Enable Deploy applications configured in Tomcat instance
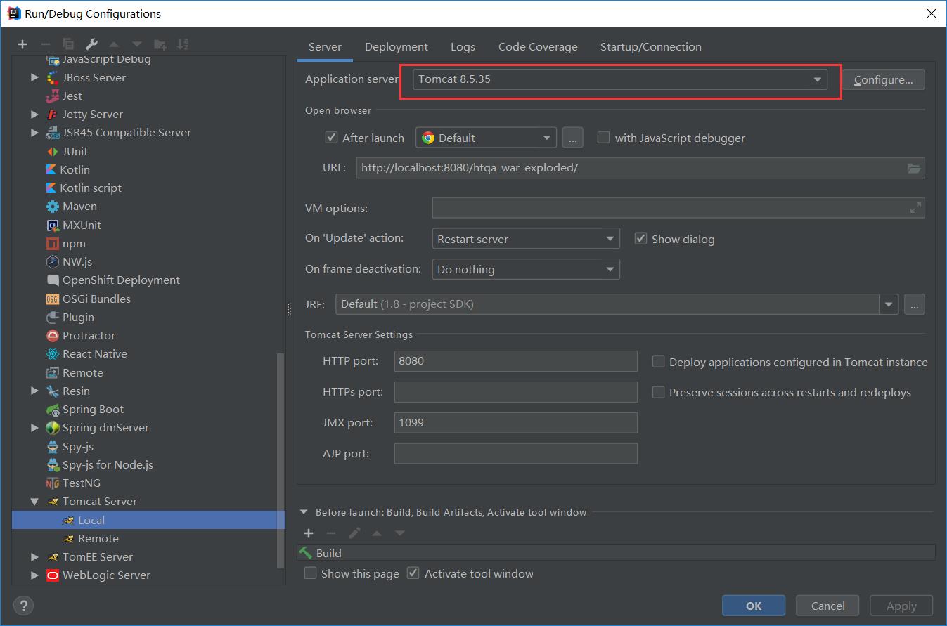The width and height of the screenshot is (947, 626). coord(658,362)
